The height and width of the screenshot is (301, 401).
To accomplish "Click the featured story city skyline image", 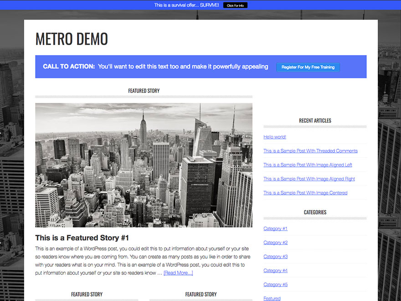I will tap(144, 165).
